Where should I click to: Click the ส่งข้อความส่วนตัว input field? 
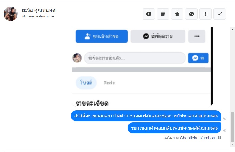click(135, 58)
